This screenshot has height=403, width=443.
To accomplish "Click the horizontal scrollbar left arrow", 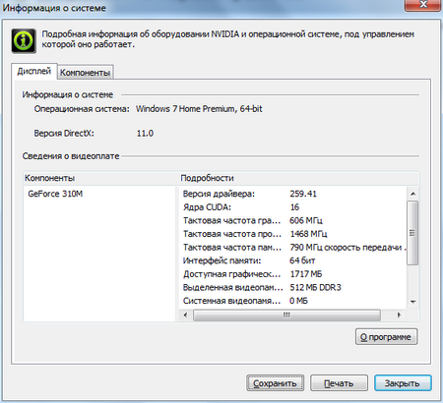I will pos(185,316).
